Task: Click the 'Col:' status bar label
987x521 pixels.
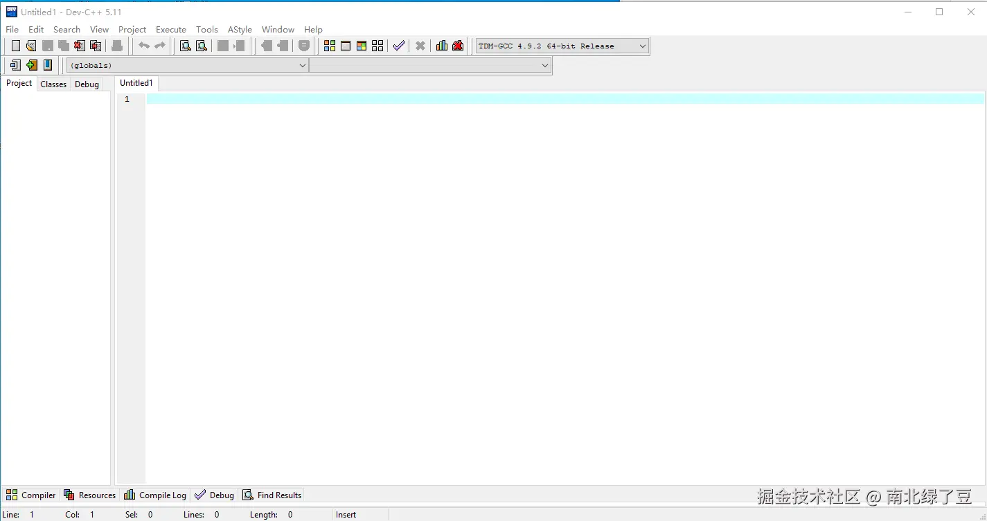Action: point(73,515)
